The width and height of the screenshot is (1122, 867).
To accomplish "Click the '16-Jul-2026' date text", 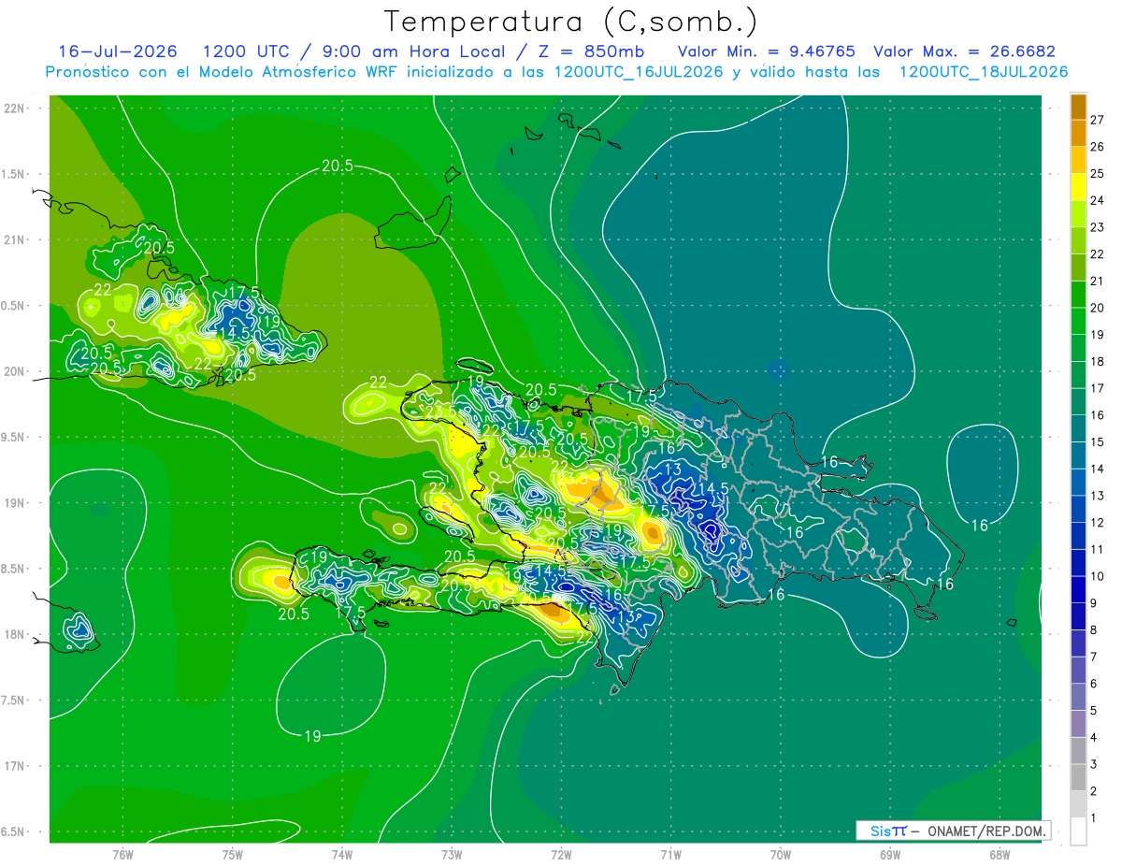I will (x=118, y=51).
